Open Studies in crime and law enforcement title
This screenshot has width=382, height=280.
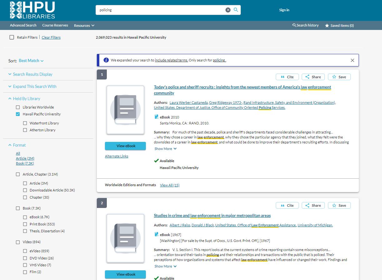click(212, 216)
